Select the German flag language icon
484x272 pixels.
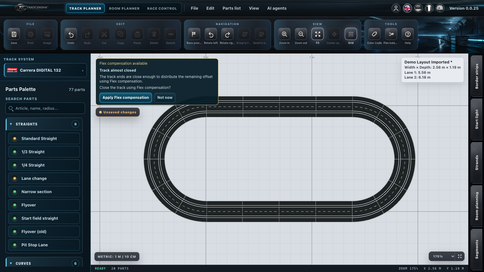pos(418,8)
